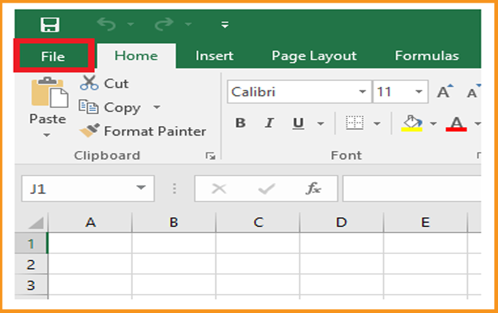Apply red Font Color

pyautogui.click(x=456, y=124)
